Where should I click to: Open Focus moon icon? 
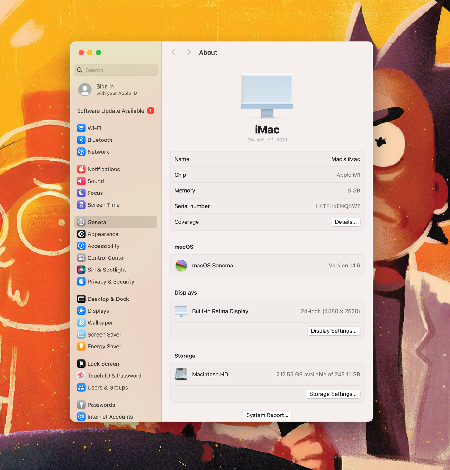81,193
